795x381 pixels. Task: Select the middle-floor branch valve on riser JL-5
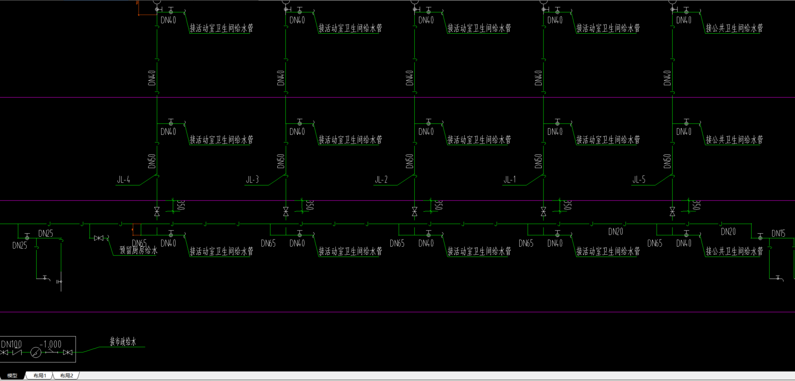point(686,122)
